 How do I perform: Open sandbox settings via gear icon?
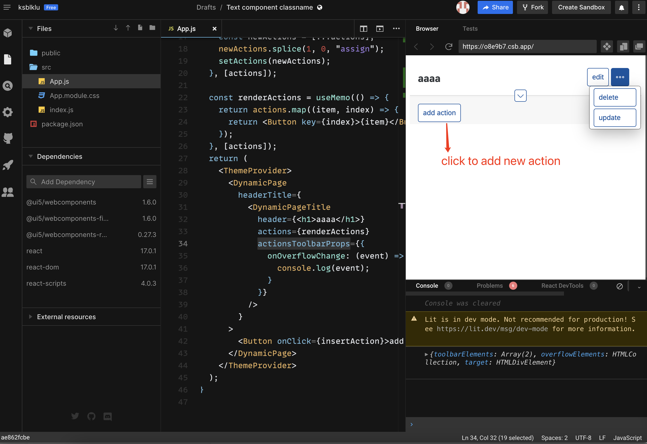pyautogui.click(x=8, y=112)
